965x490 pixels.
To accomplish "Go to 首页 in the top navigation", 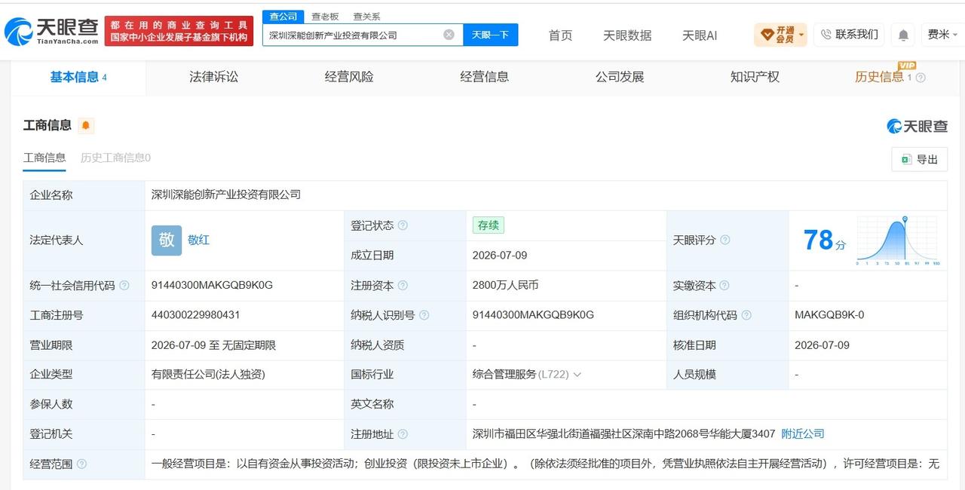I will (x=560, y=35).
